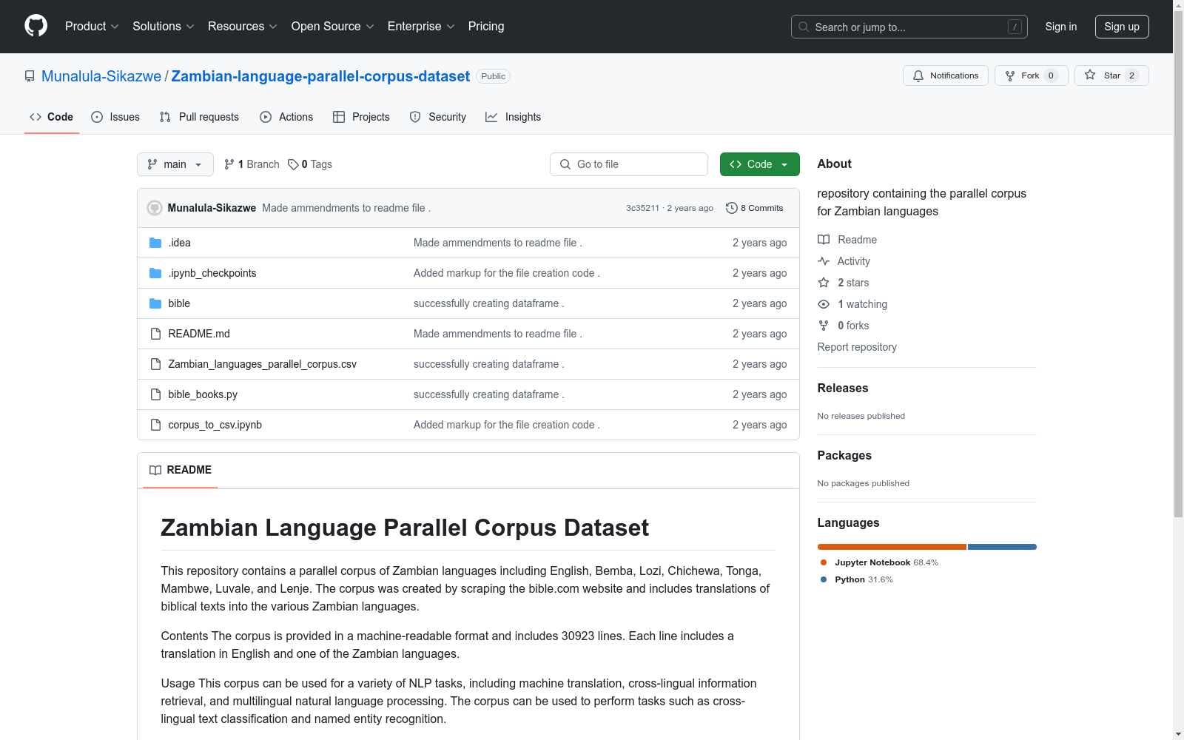Viewport: 1184px width, 740px height.
Task: Click the README.md file icon
Action: [155, 334]
